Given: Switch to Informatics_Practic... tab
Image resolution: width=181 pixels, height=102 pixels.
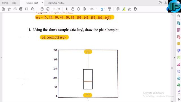Looking at the screenshot, I should (x=56, y=3).
